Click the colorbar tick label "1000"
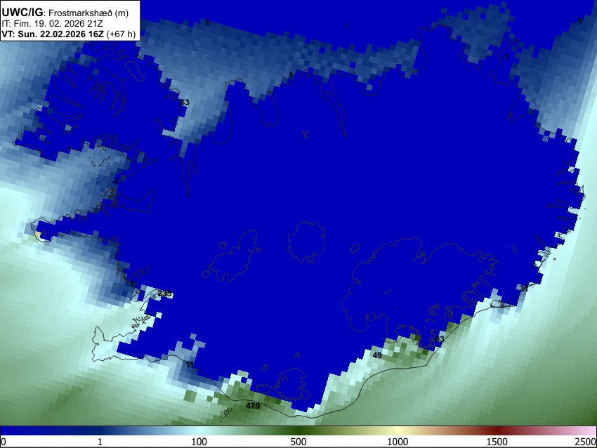This screenshot has height=448, width=597. [398, 442]
